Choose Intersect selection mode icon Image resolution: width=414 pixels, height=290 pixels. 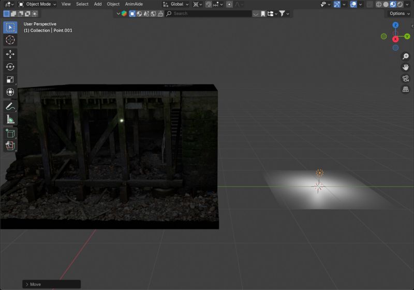coord(35,13)
